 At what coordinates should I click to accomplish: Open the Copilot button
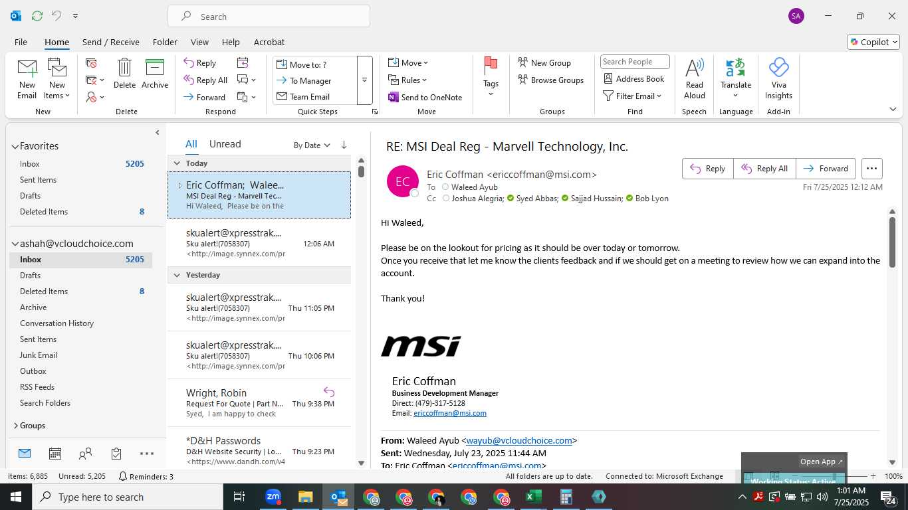pos(873,42)
